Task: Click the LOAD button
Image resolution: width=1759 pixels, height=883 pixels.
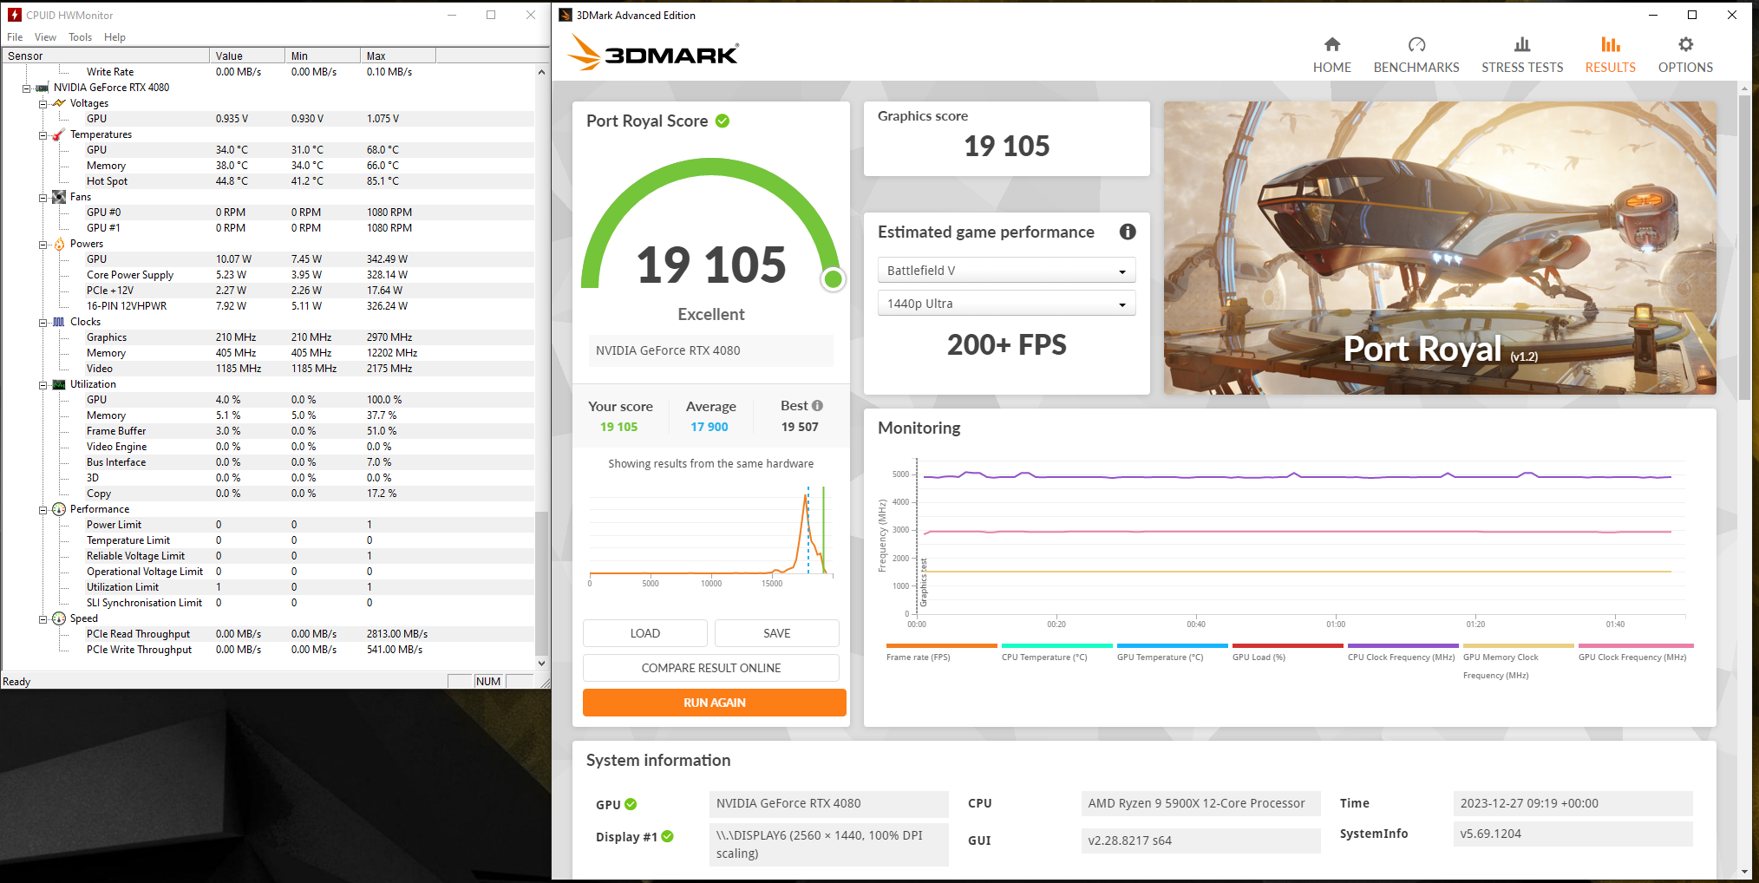Action: [x=645, y=633]
